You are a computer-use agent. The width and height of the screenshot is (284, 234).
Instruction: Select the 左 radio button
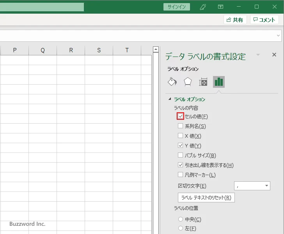(x=181, y=228)
